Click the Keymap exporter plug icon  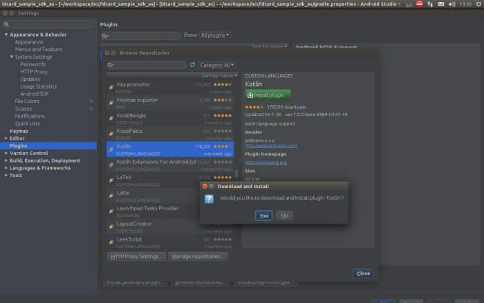point(111,102)
